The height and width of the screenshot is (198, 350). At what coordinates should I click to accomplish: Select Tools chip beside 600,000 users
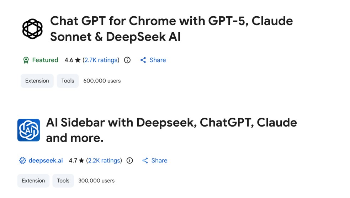(68, 81)
